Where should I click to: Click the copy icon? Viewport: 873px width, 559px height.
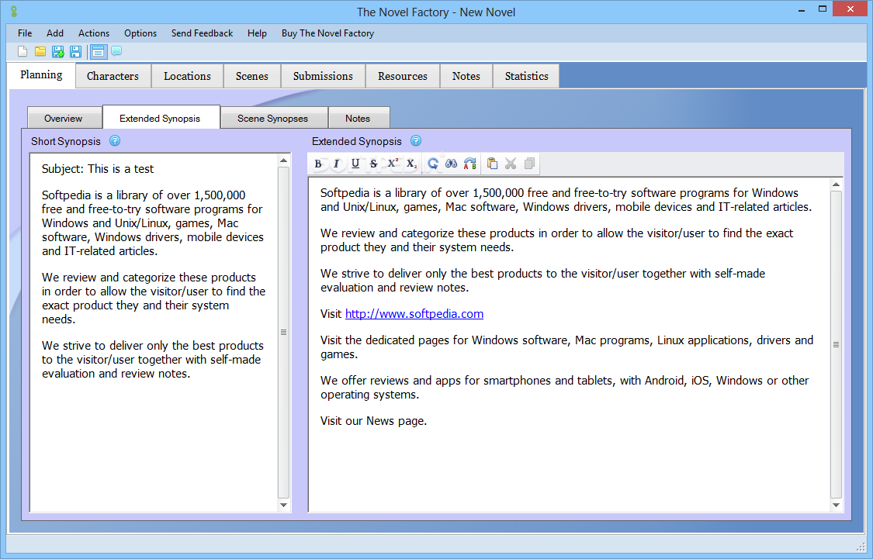coord(529,164)
